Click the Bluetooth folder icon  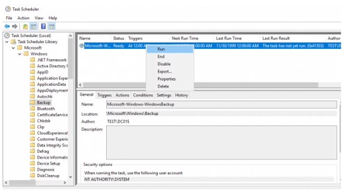click(x=32, y=108)
